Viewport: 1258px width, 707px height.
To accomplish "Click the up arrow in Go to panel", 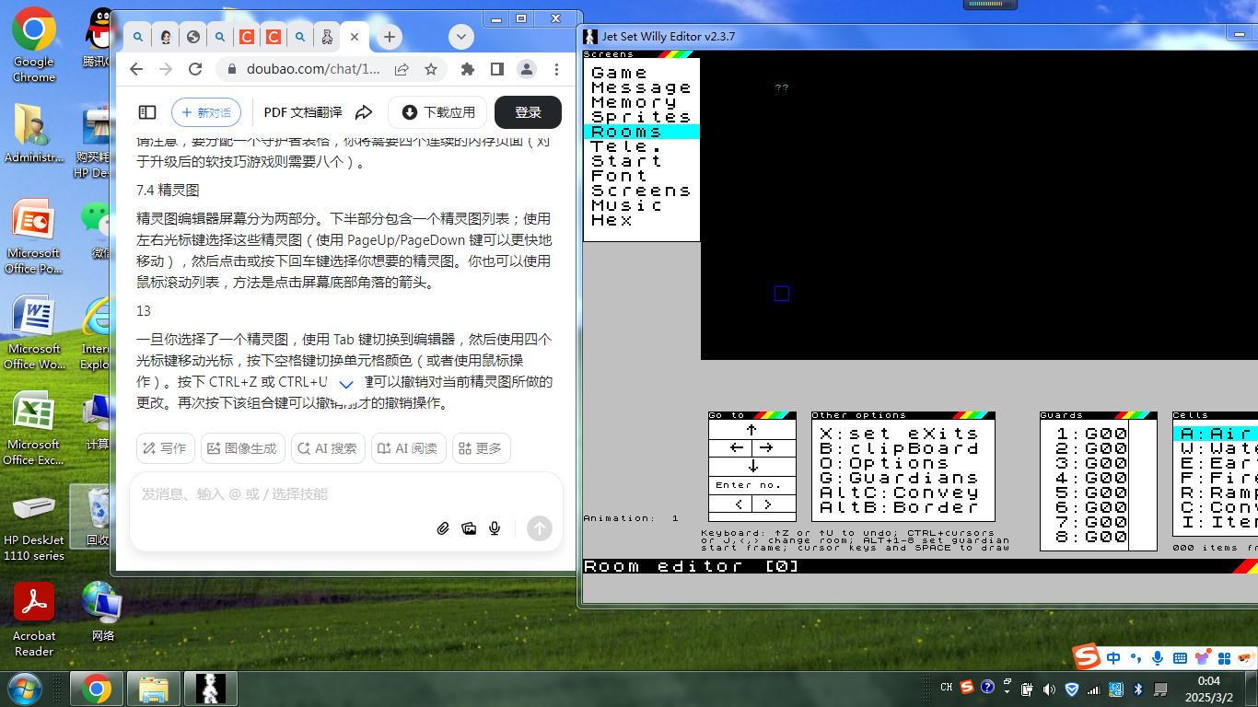I will point(751,430).
